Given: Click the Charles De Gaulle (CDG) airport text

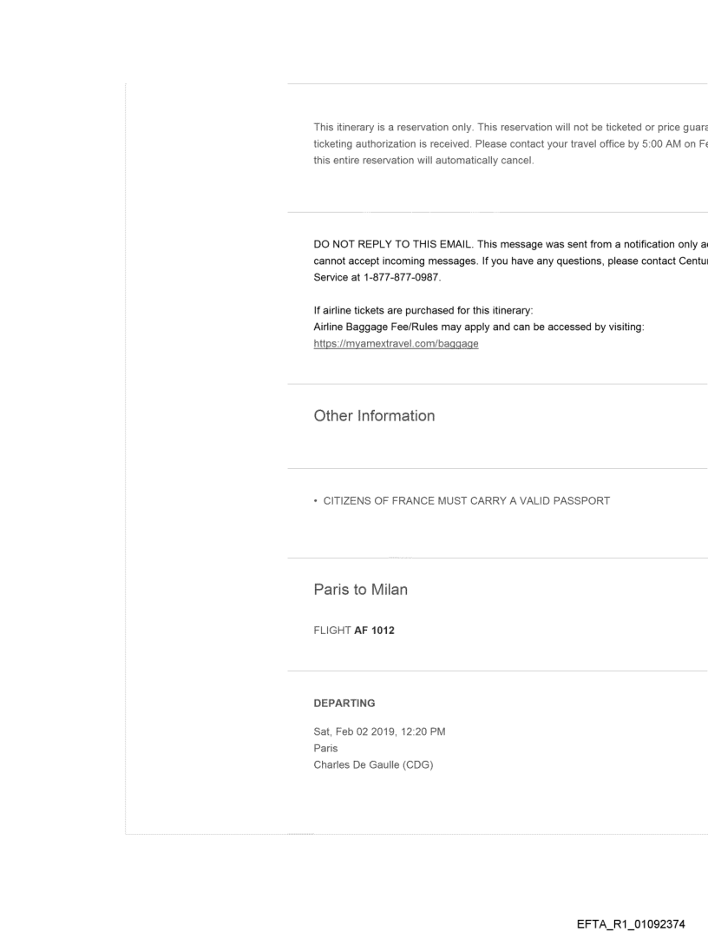Looking at the screenshot, I should [x=373, y=762].
